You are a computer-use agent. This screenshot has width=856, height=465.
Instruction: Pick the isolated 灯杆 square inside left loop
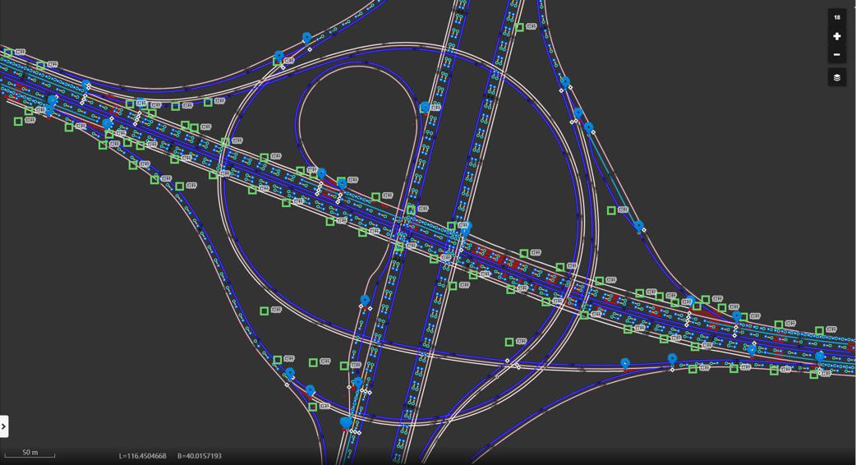tap(265, 311)
